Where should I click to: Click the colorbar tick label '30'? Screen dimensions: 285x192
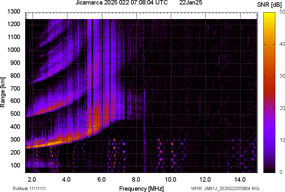tap(282, 76)
